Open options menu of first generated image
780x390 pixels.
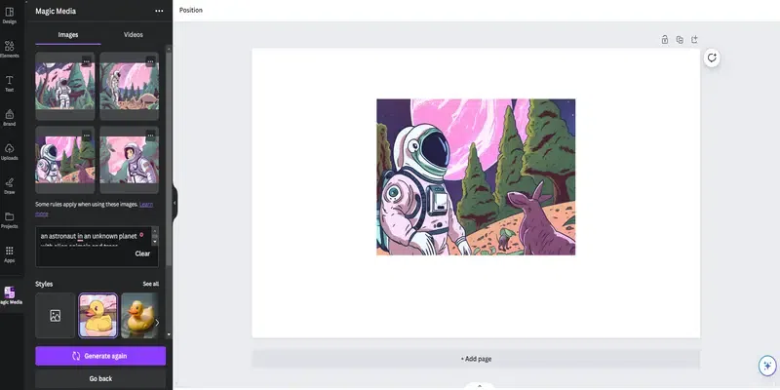coord(87,61)
